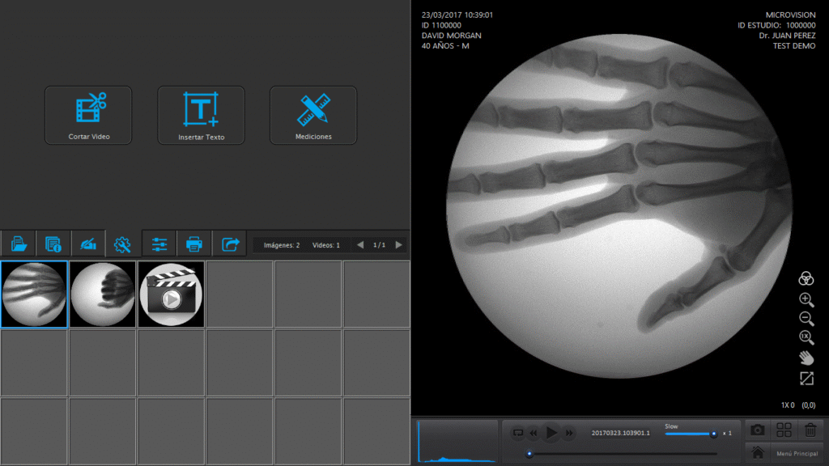Open the study information documents icon

(x=53, y=244)
